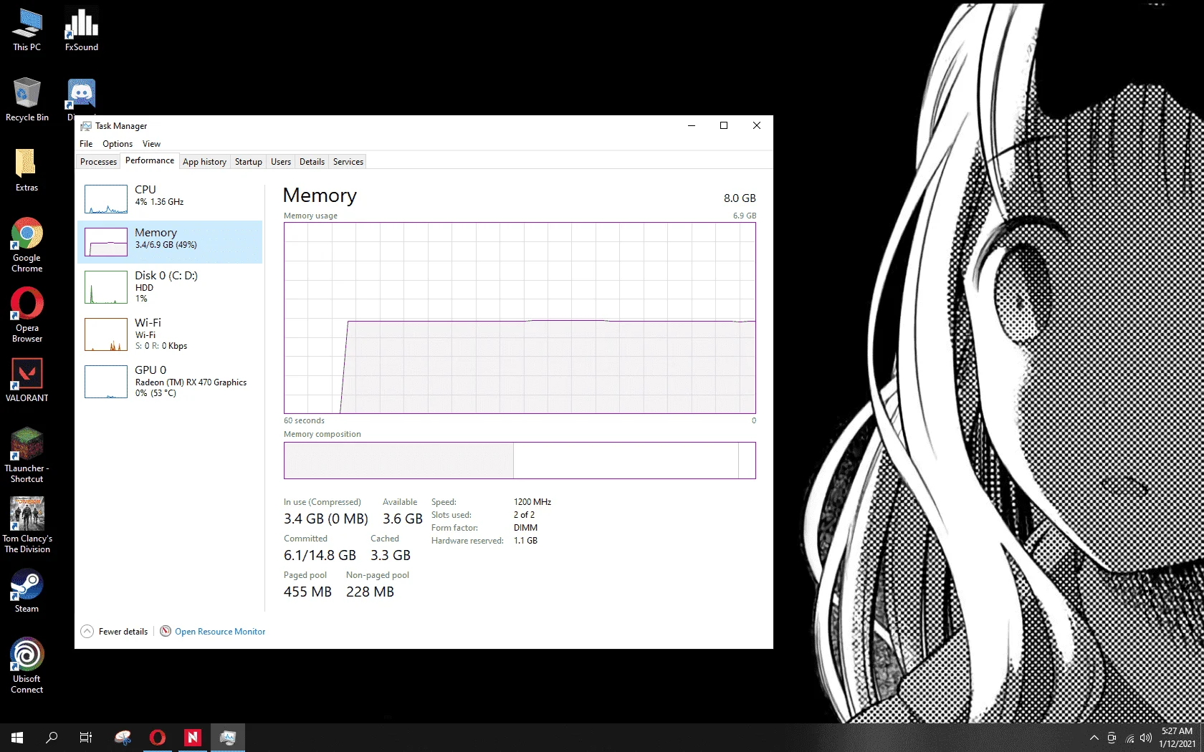This screenshot has height=752, width=1204.
Task: Maximize the Task Manager window
Action: coord(724,125)
